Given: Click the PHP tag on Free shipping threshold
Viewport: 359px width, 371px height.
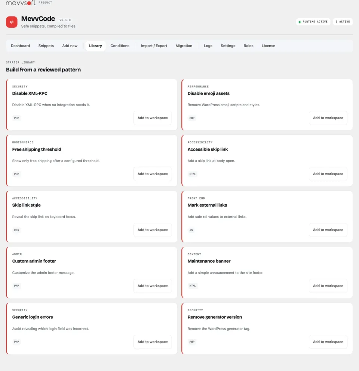Looking at the screenshot, I should coord(16,174).
